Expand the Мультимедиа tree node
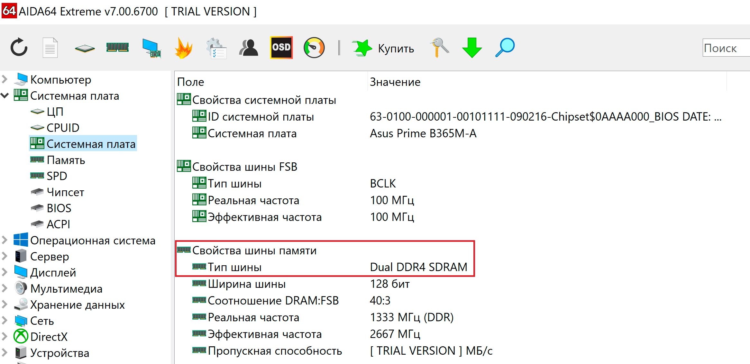Screen dimensions: 750x364 5,288
